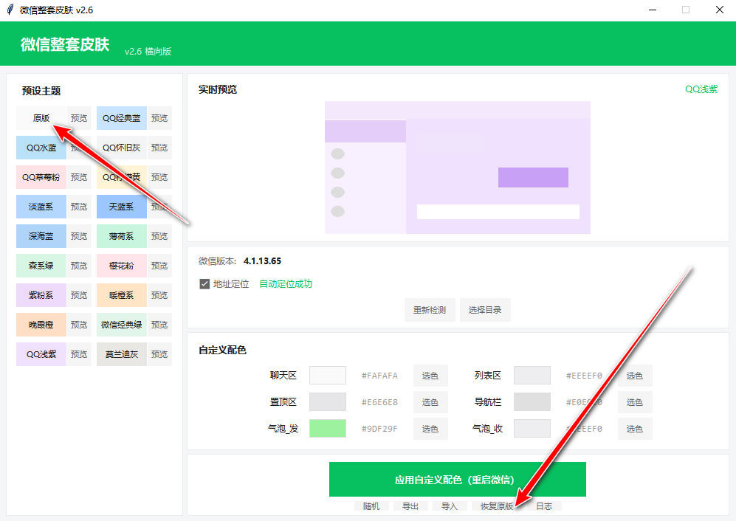Apply the QQ经典蓝 preset theme
736x521 pixels.
click(x=122, y=118)
